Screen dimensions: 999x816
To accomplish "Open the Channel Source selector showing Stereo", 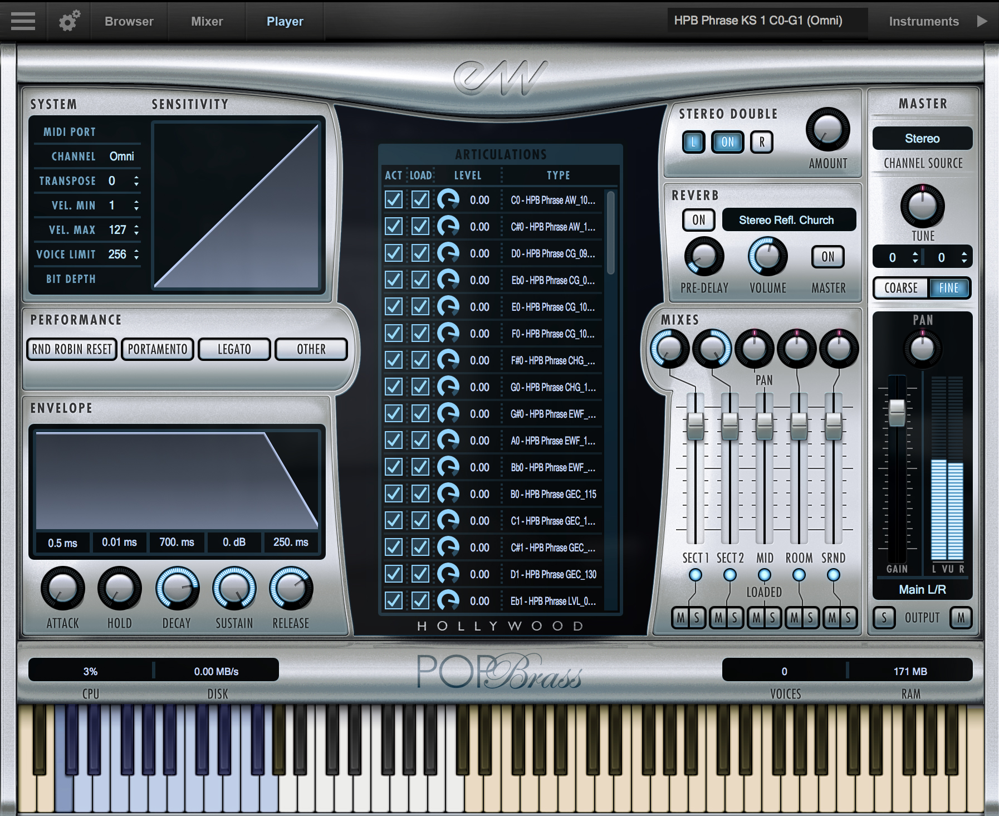I will [x=922, y=138].
